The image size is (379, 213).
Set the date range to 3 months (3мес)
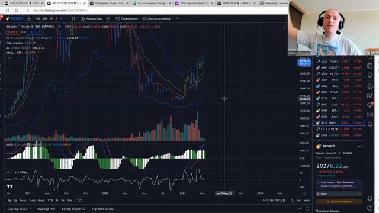32,201
